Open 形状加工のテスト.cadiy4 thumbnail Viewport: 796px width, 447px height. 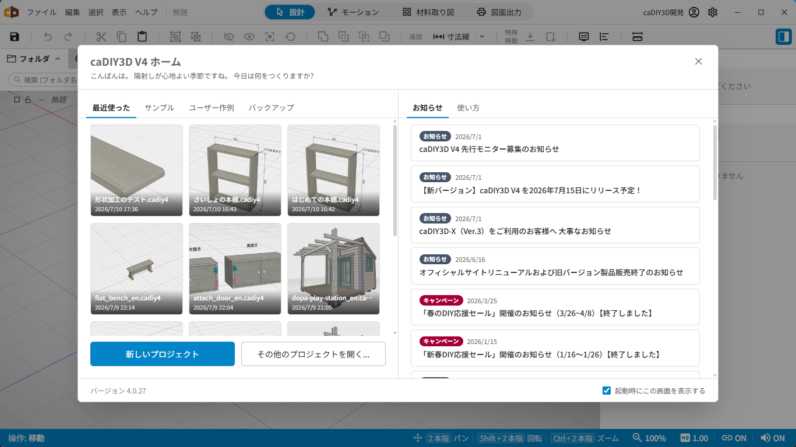[x=136, y=170]
